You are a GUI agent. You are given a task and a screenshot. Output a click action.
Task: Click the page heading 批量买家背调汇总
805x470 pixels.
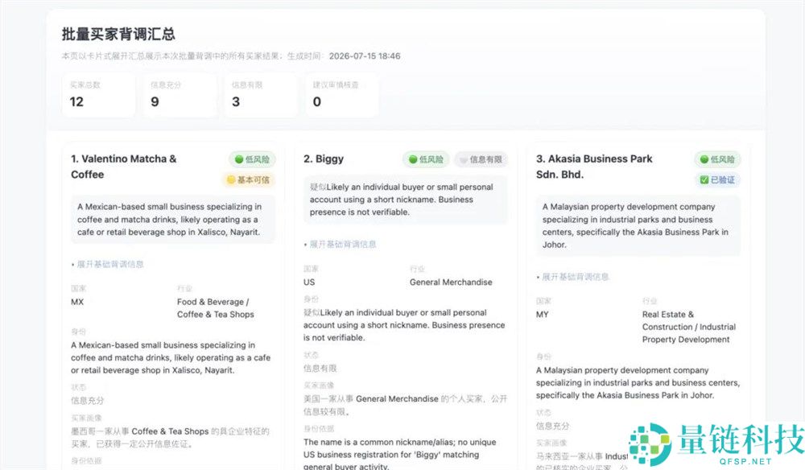118,35
